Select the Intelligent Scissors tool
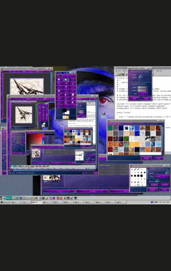This screenshot has width=171, height=271. pos(73,83)
